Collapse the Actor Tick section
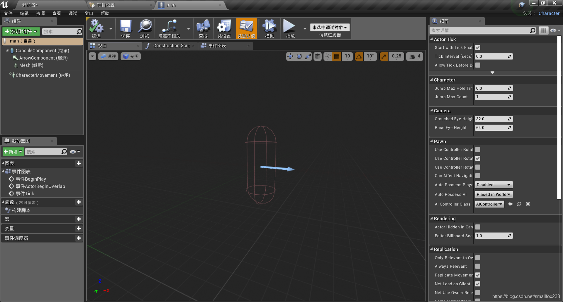This screenshot has width=563, height=302. click(x=431, y=39)
